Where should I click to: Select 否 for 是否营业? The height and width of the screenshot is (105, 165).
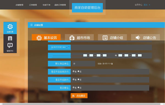[78, 88]
